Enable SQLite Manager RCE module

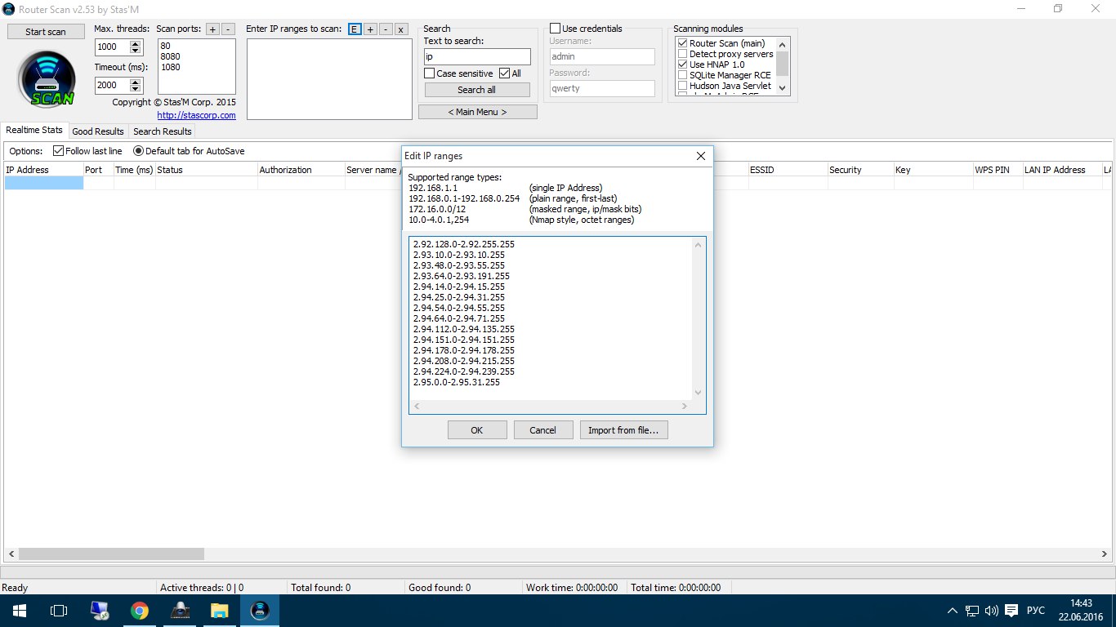pos(682,75)
